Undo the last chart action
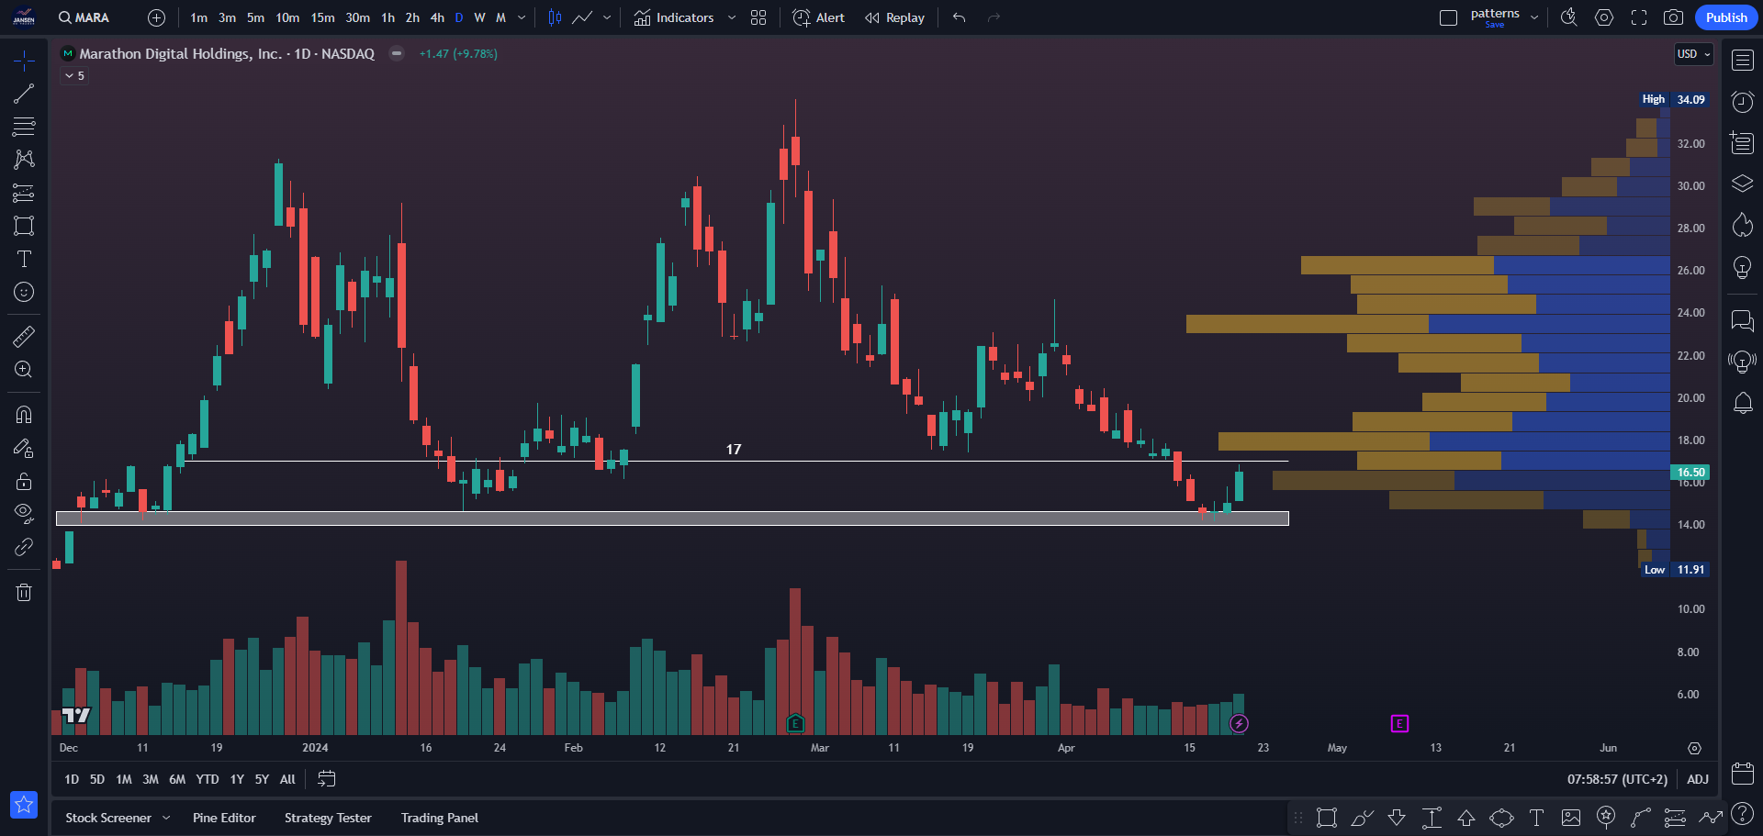This screenshot has width=1763, height=836. pyautogui.click(x=959, y=17)
